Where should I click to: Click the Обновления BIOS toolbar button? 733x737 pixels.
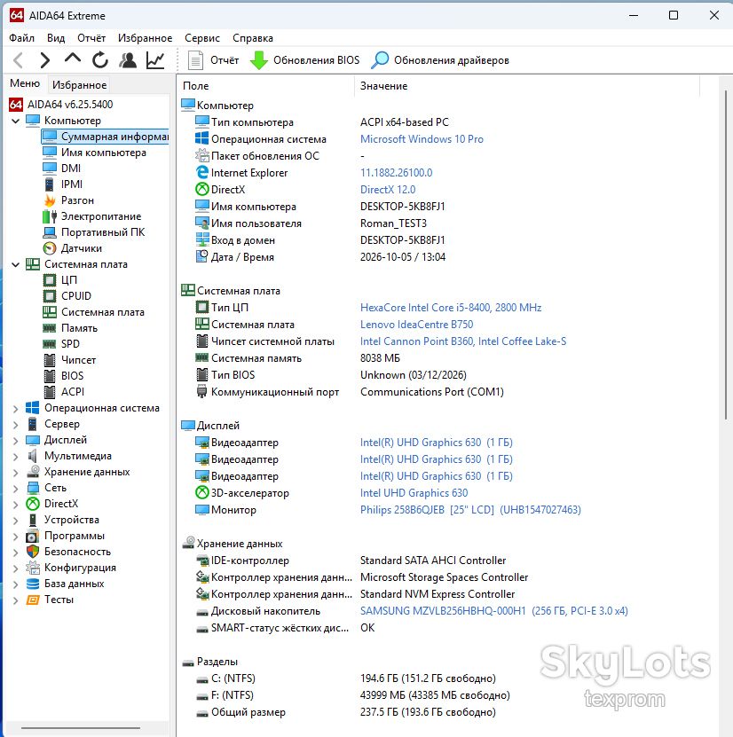tap(304, 60)
